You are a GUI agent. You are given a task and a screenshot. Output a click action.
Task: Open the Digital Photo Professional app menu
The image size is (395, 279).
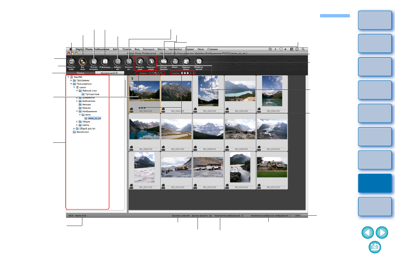coord(92,49)
